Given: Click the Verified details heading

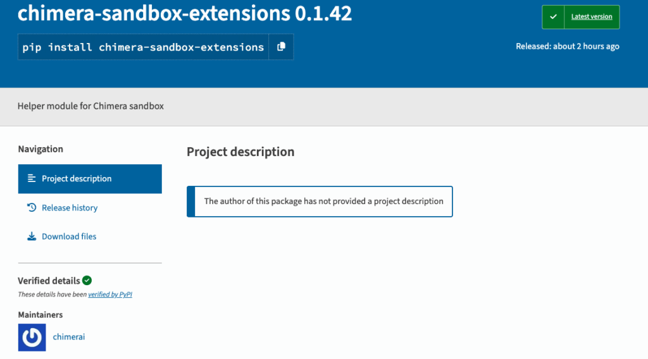Looking at the screenshot, I should point(49,281).
